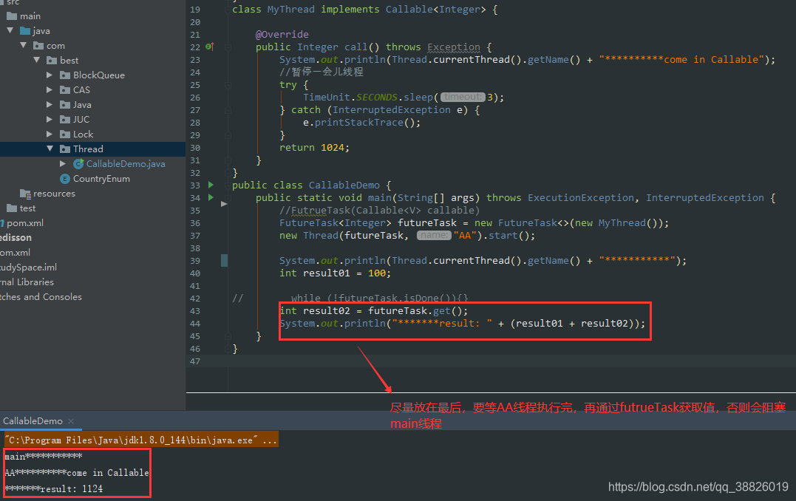The height and width of the screenshot is (501, 796).
Task: Open CallableDemo.java in project tree
Action: [126, 163]
